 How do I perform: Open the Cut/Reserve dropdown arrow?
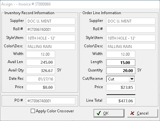click(132, 79)
